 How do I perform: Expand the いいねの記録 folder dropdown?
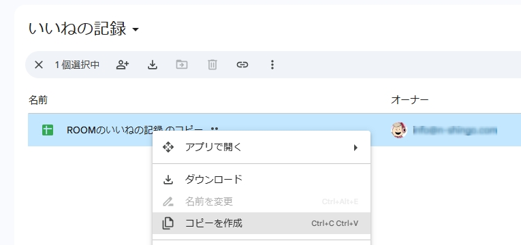click(x=136, y=29)
